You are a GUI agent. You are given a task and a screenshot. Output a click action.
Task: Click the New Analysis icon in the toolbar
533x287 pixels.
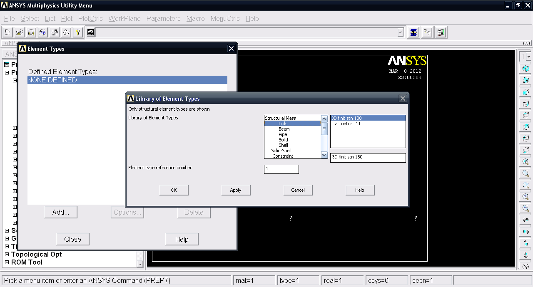click(x=7, y=32)
